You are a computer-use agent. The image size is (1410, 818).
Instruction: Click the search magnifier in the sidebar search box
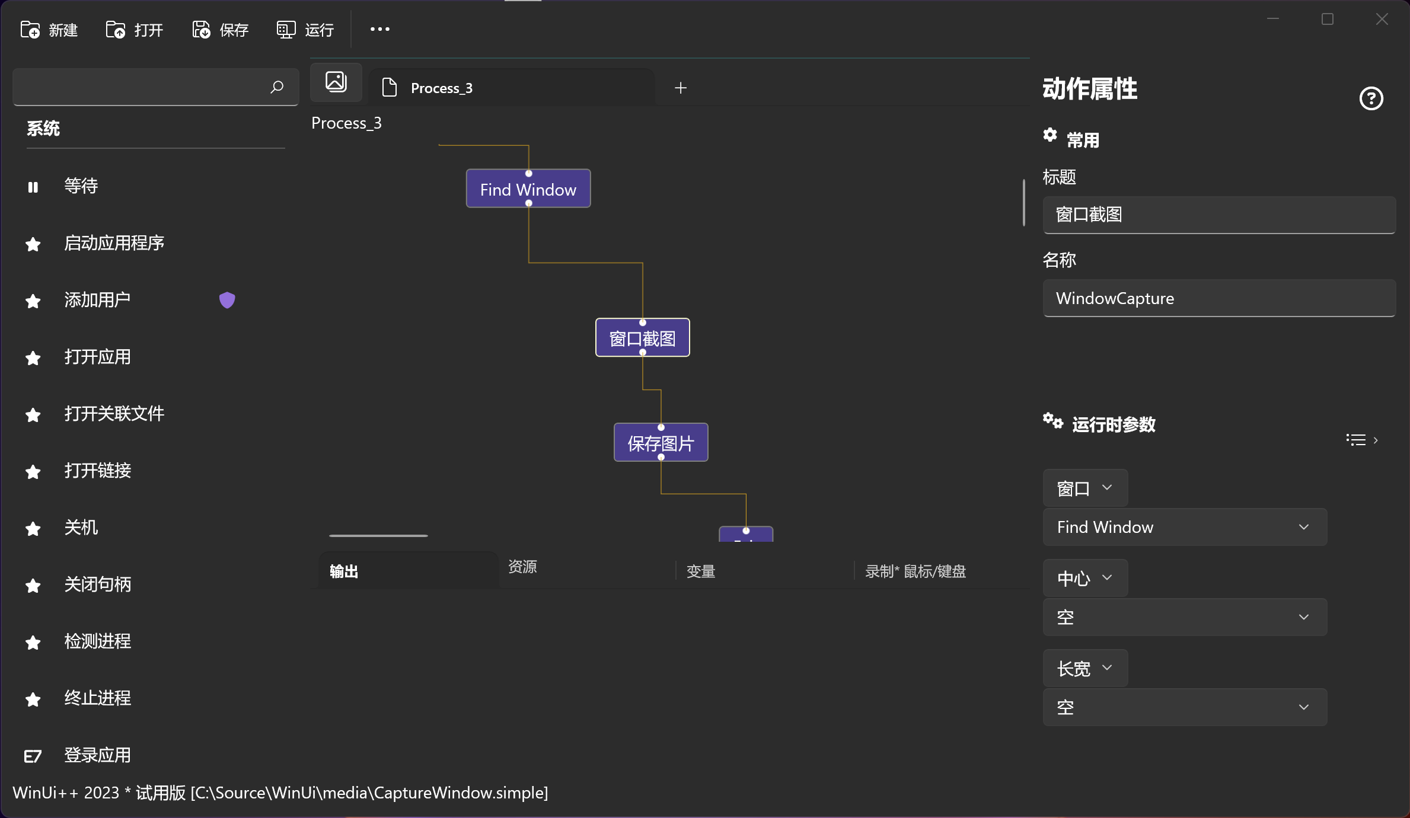[x=276, y=87]
